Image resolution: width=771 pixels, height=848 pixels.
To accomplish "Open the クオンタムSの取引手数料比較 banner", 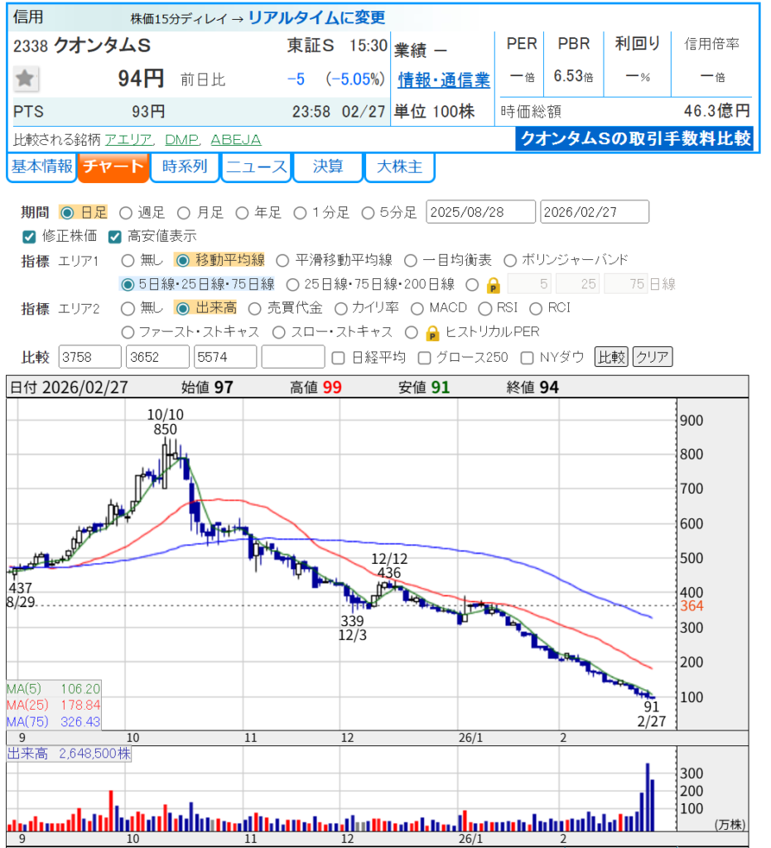I will tap(634, 138).
